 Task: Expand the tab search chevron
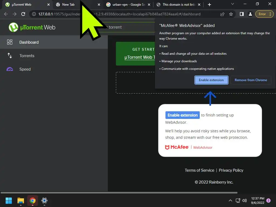pos(233,4)
